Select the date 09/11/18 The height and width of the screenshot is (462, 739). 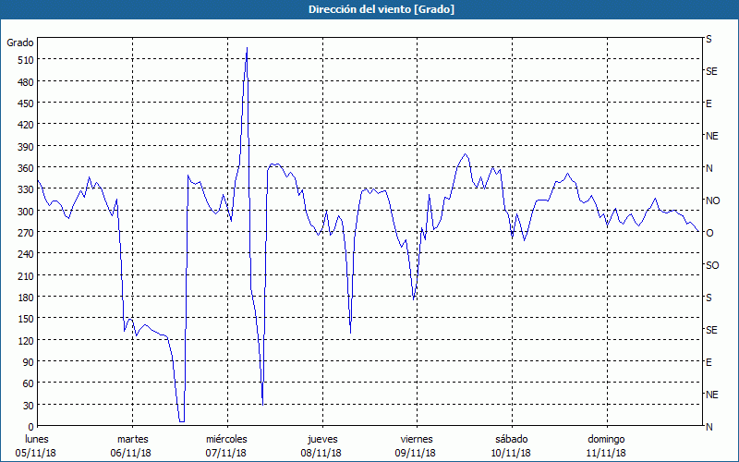coord(416,454)
